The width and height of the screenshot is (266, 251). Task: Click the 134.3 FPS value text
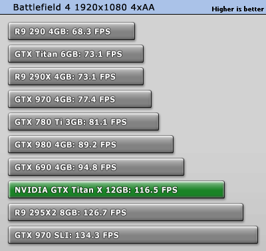[97, 235]
